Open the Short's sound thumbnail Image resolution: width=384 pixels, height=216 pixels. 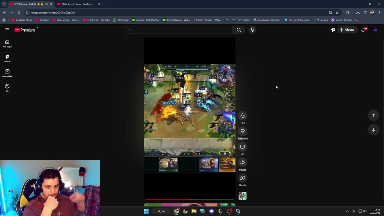(242, 196)
